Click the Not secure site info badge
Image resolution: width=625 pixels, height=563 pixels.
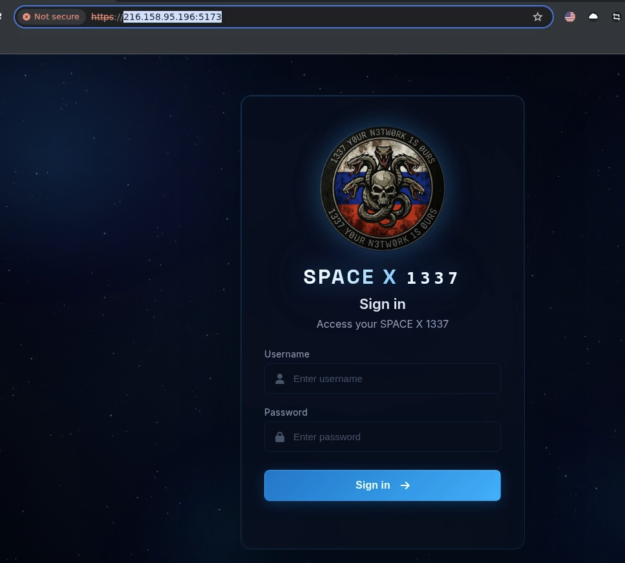52,17
